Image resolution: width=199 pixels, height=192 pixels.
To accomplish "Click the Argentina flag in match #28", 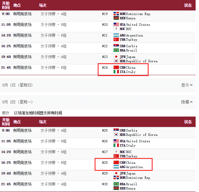I will point(116,167).
